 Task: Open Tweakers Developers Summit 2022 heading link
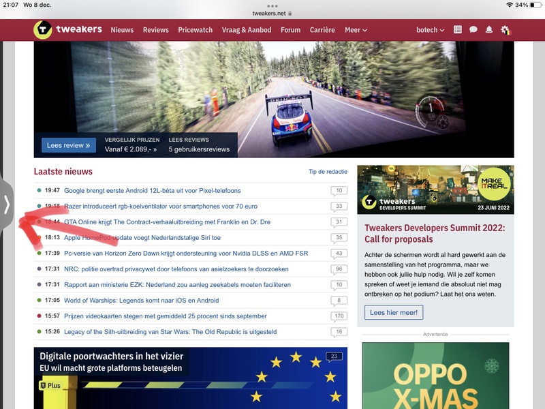[x=435, y=233]
